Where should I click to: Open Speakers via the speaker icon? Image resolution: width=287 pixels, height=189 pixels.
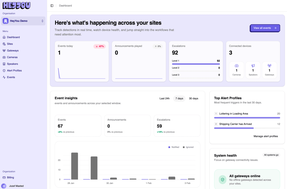coord(4,64)
